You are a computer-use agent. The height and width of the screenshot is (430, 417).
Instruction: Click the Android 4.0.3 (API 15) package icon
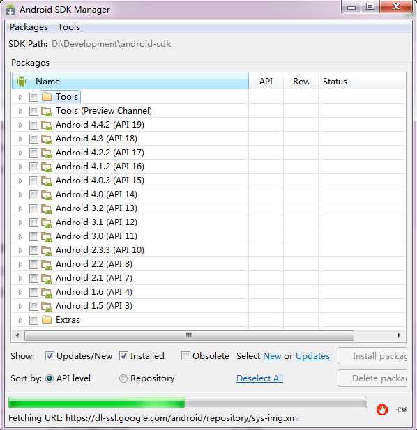pos(47,181)
